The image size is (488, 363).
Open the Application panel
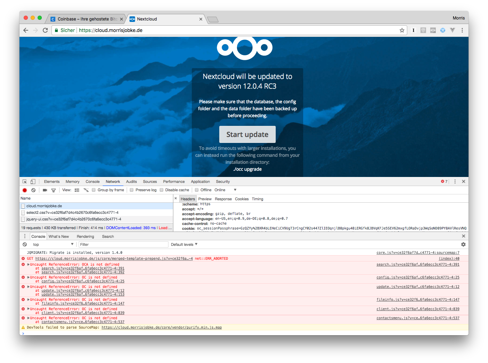click(200, 181)
